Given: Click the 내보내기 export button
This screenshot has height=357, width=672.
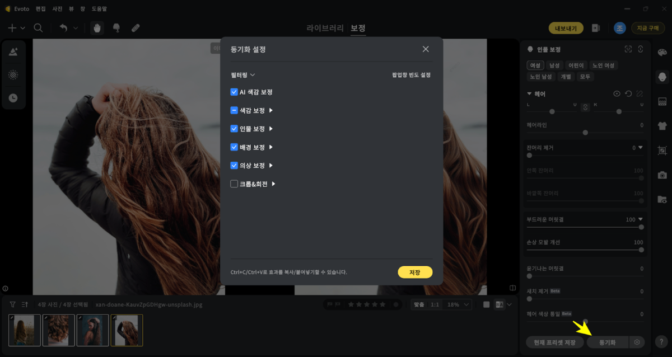Looking at the screenshot, I should [x=566, y=28].
